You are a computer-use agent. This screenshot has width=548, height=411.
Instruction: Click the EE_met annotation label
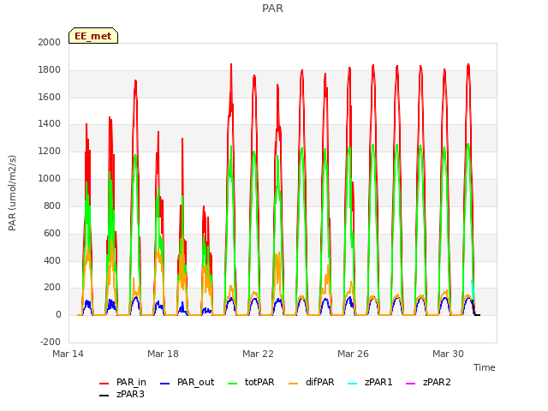click(93, 36)
